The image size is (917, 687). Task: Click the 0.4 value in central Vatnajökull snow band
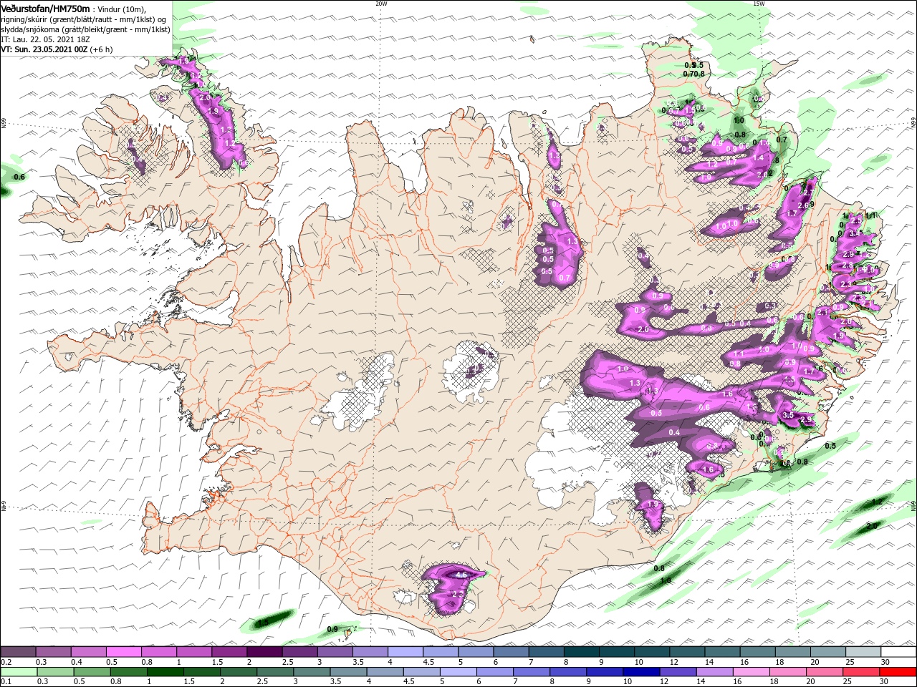pos(674,432)
